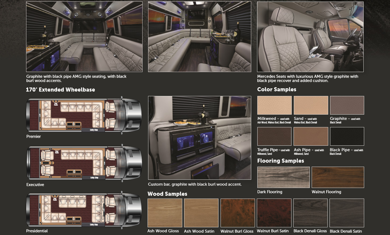Choose the Truffle Pipe color swatch
The image size is (390, 235).
pos(274,136)
